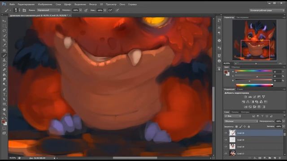Create a new layer group
287x161 pixels.
[270, 158]
